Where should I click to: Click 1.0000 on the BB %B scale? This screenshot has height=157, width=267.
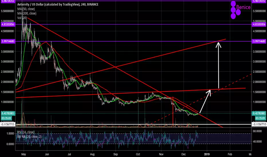click(10, 134)
